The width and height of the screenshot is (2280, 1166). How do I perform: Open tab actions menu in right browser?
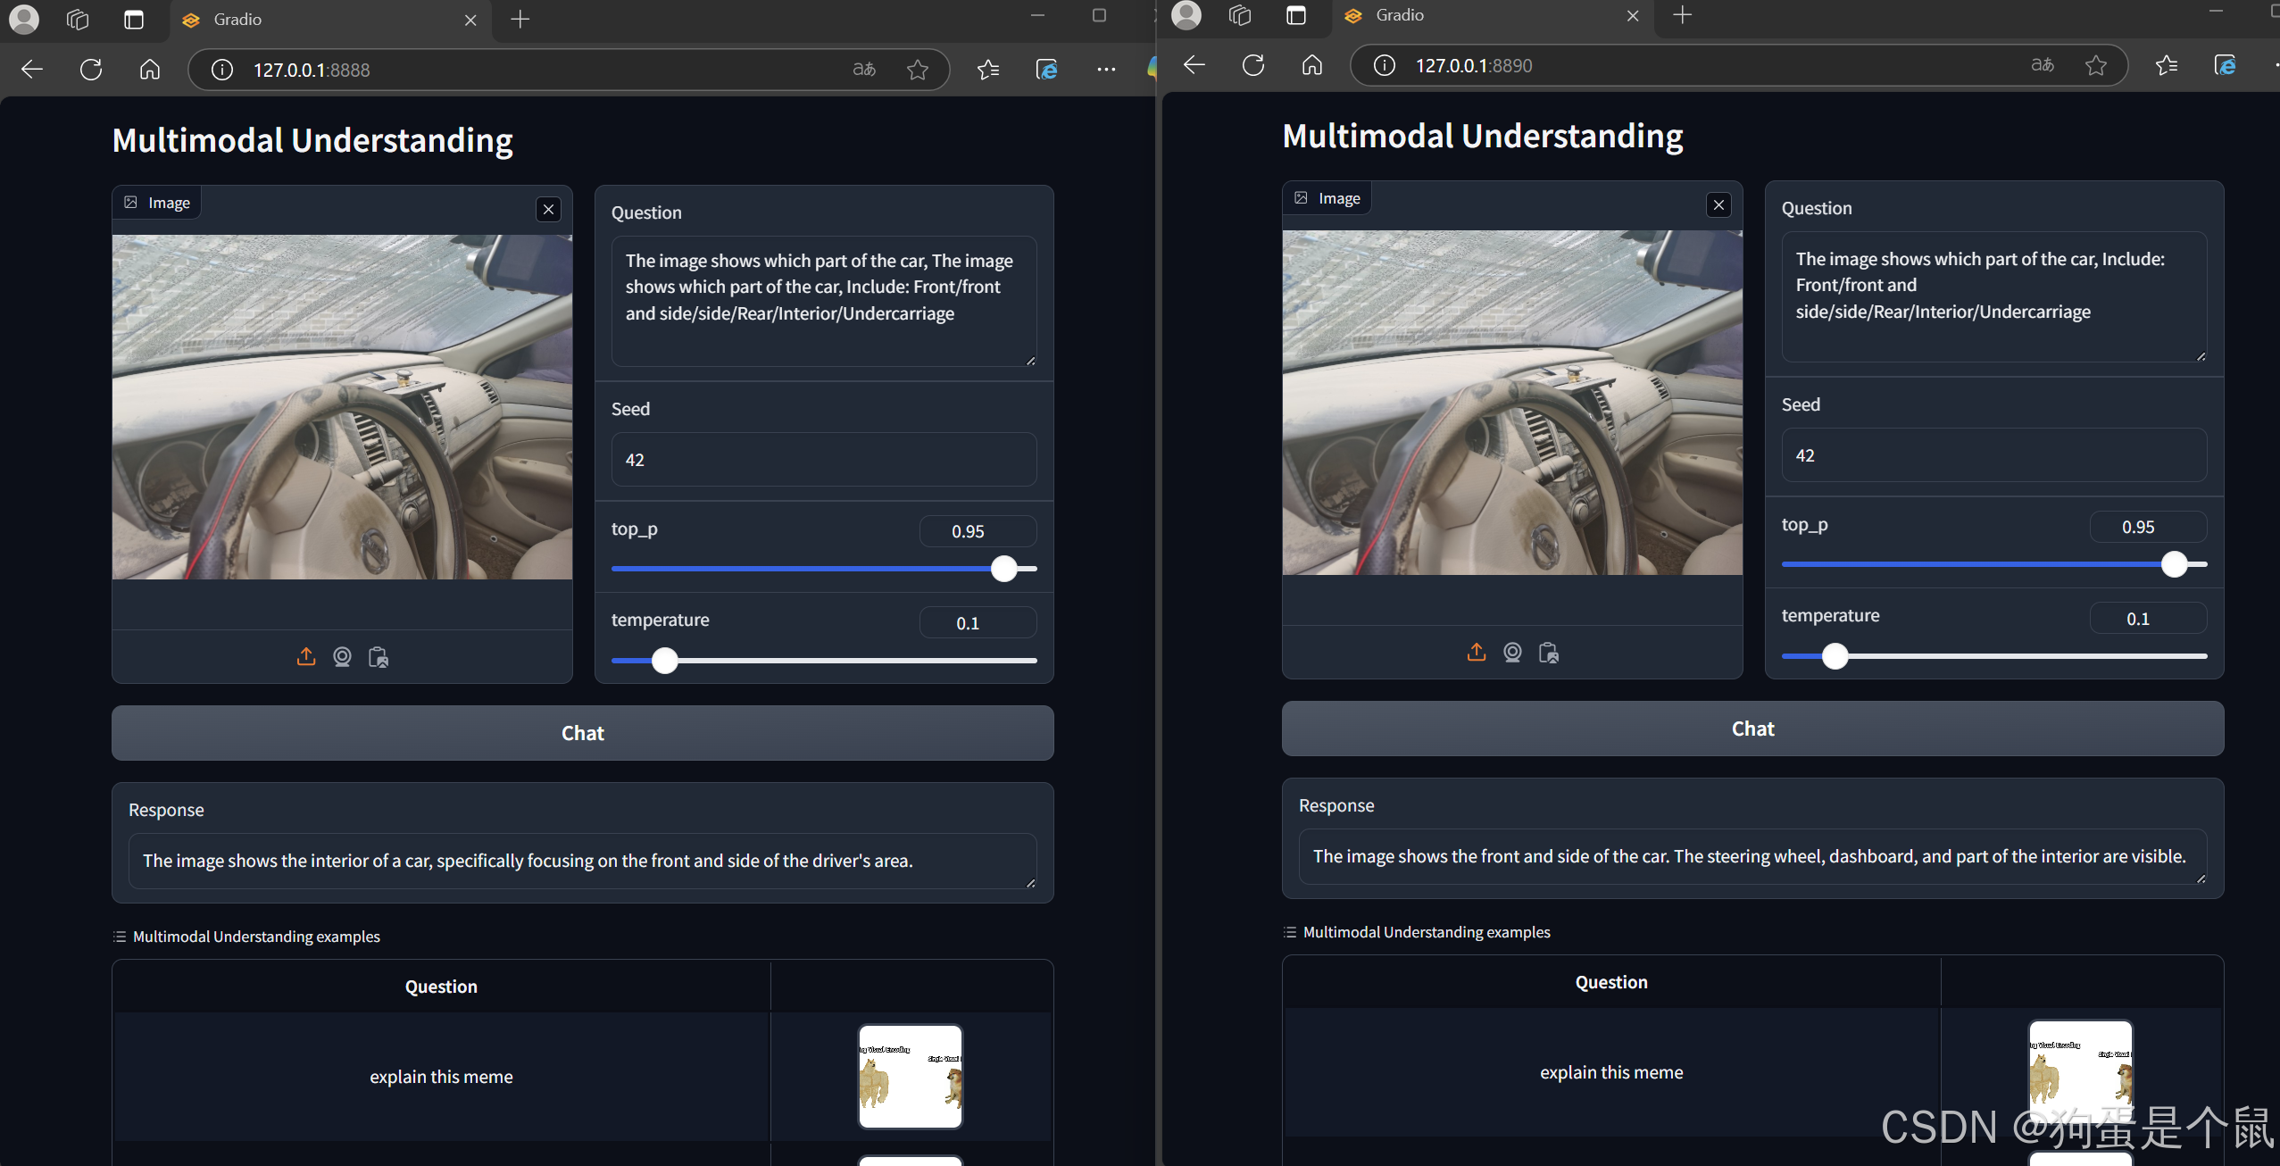[1295, 15]
